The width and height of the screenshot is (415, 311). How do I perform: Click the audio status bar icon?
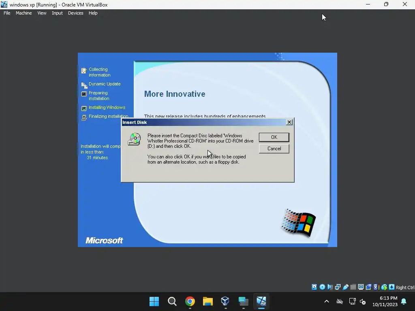pos(330,287)
